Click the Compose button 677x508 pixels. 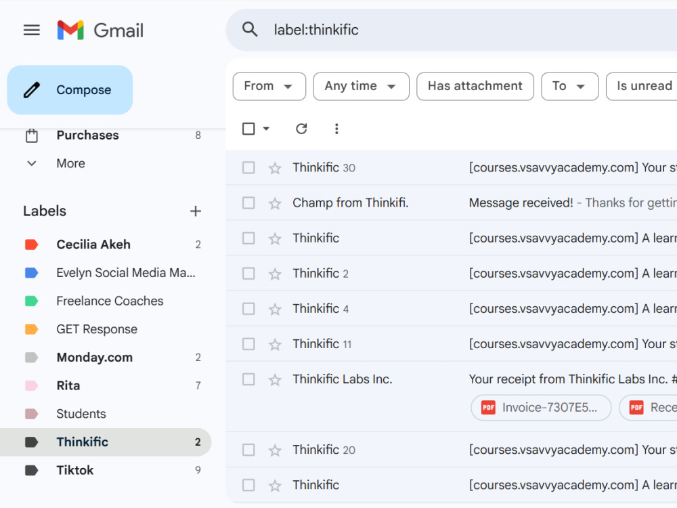tap(70, 90)
